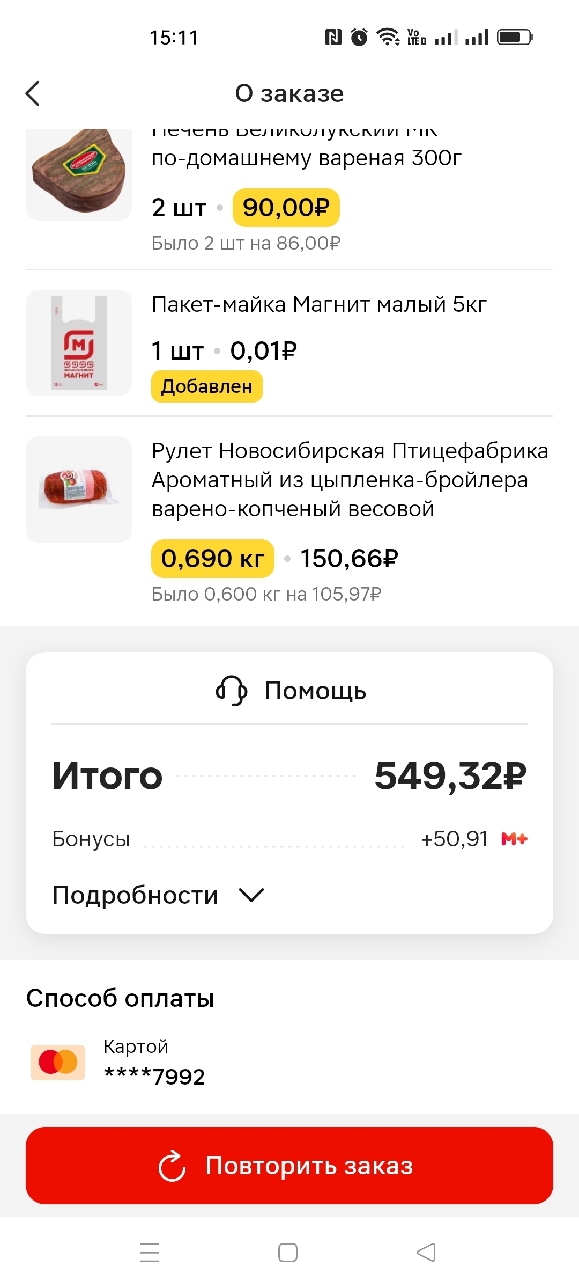Open the chicken roll product image
Screen dimensions: 579x1288
click(79, 489)
